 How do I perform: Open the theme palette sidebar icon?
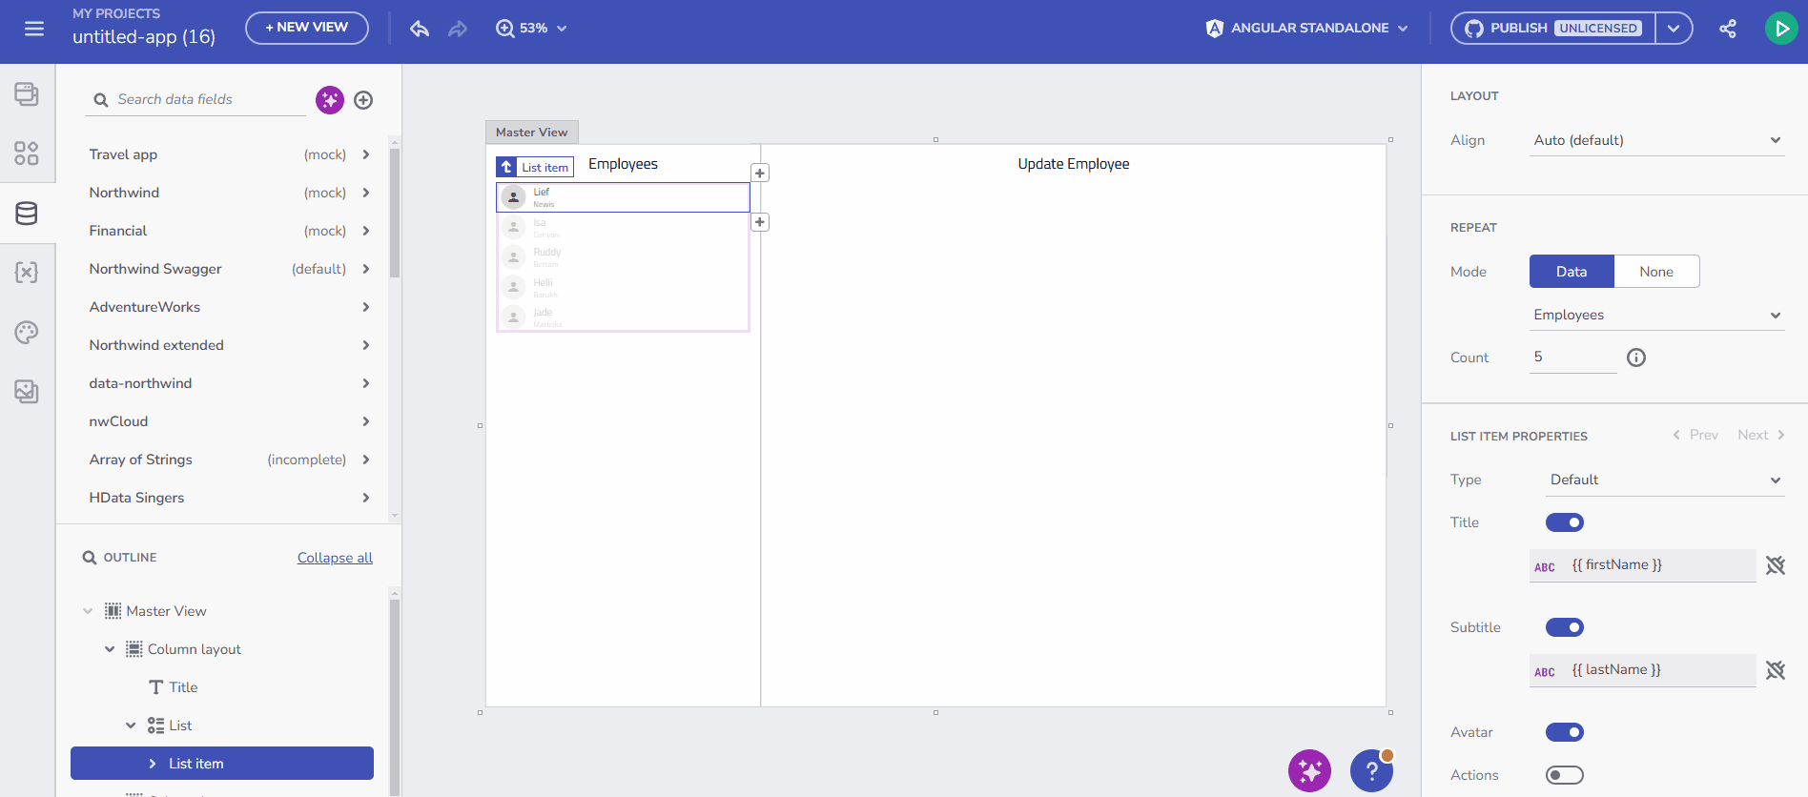(27, 332)
